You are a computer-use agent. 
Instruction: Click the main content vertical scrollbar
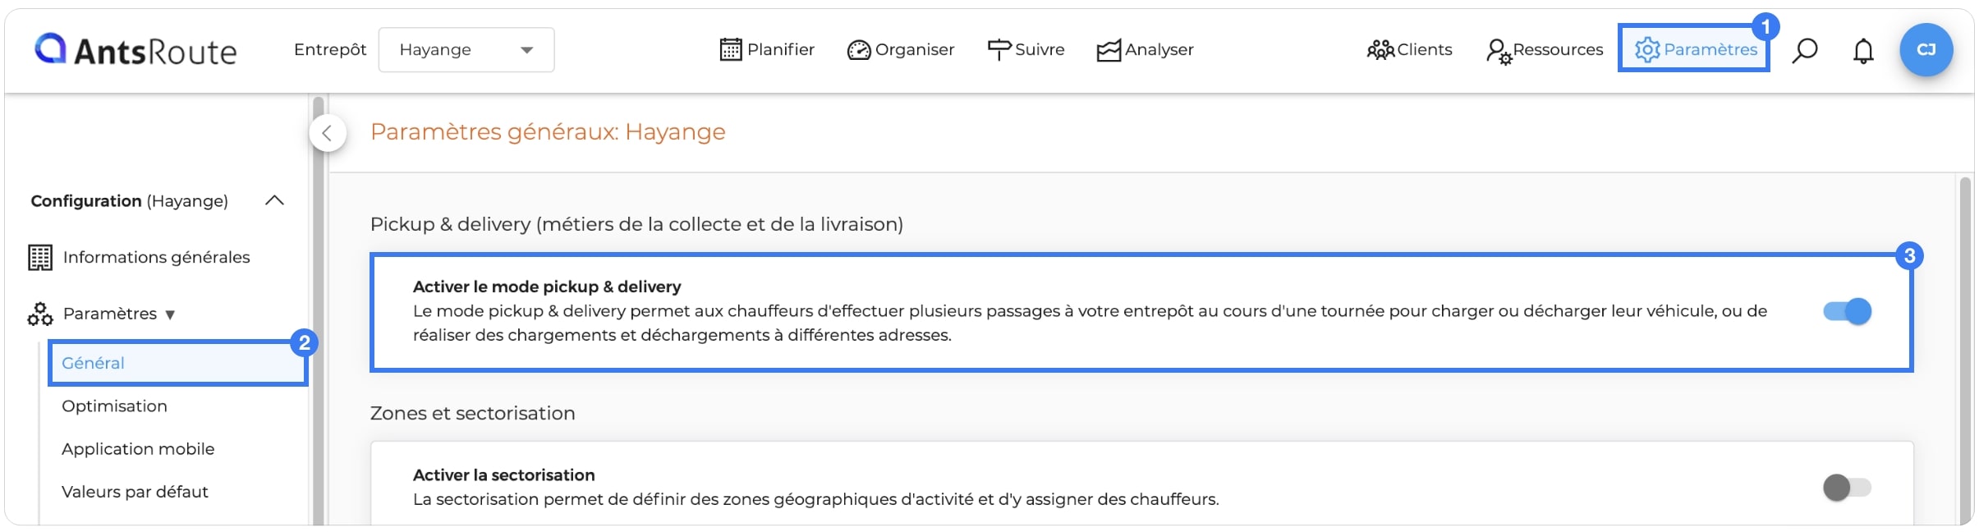coord(1965,349)
